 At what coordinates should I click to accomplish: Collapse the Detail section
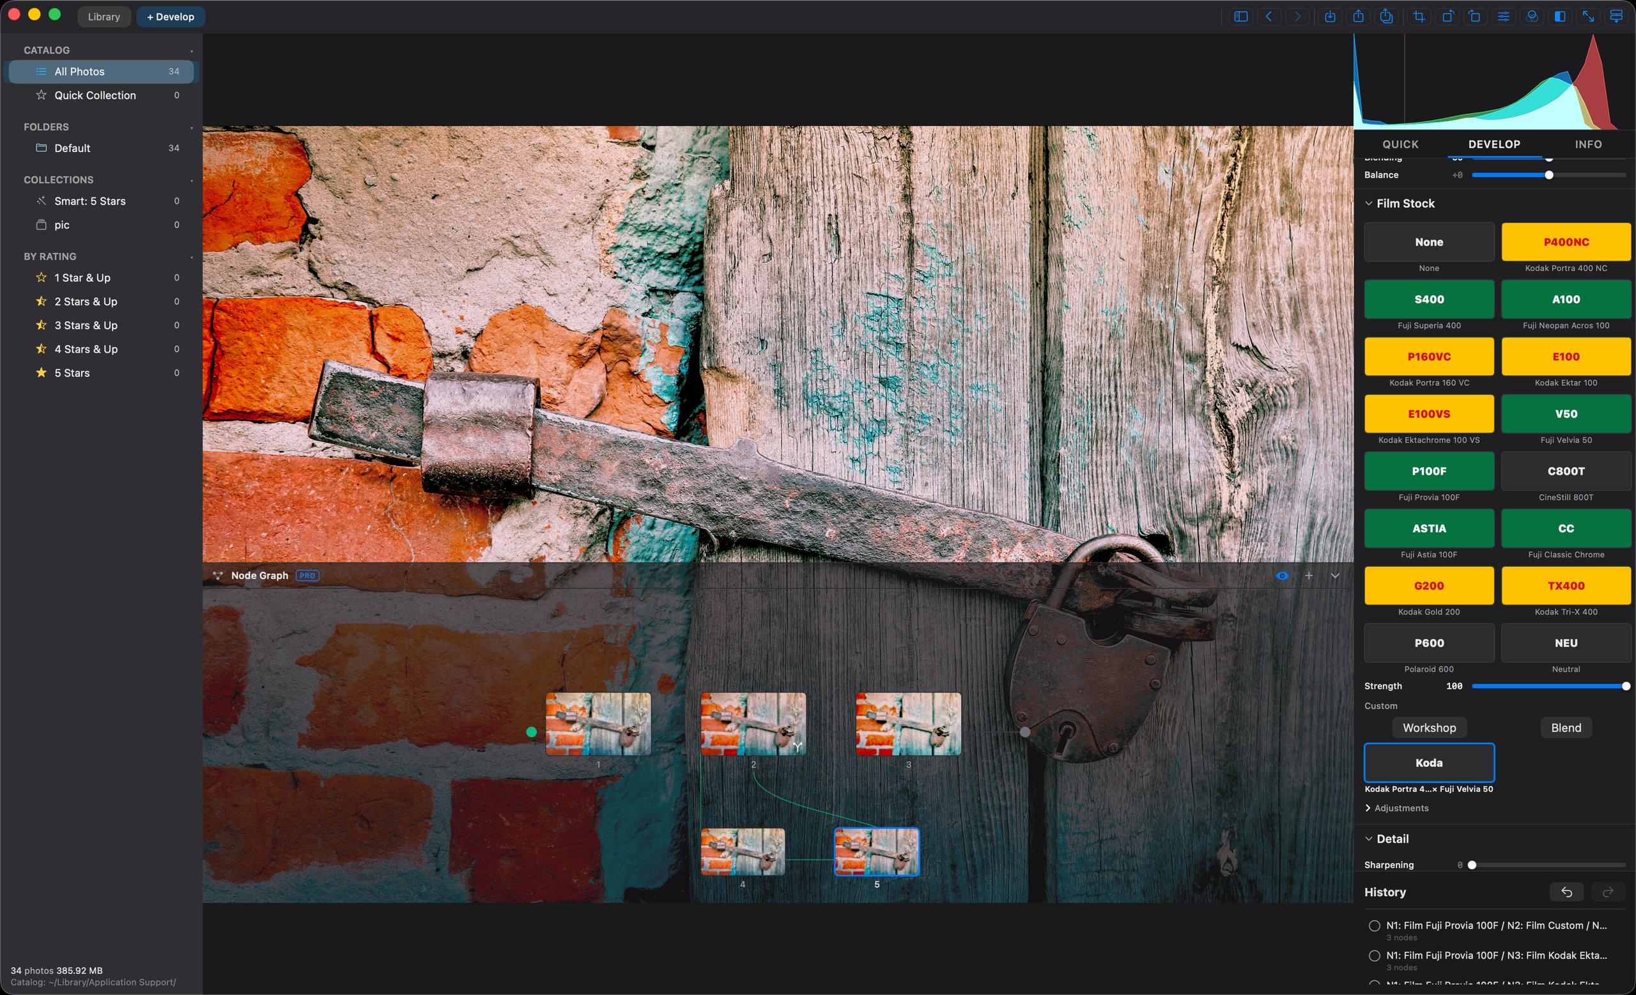pyautogui.click(x=1368, y=839)
